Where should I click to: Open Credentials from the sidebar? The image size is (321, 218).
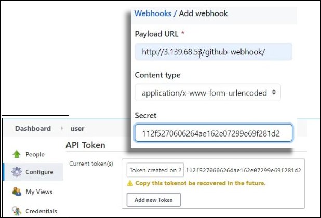pyautogui.click(x=41, y=211)
